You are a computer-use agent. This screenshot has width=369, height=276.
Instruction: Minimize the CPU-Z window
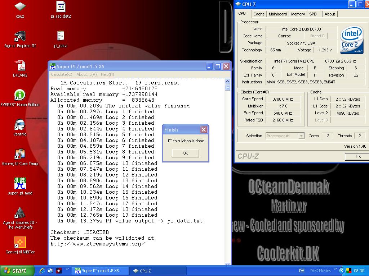point(352,4)
